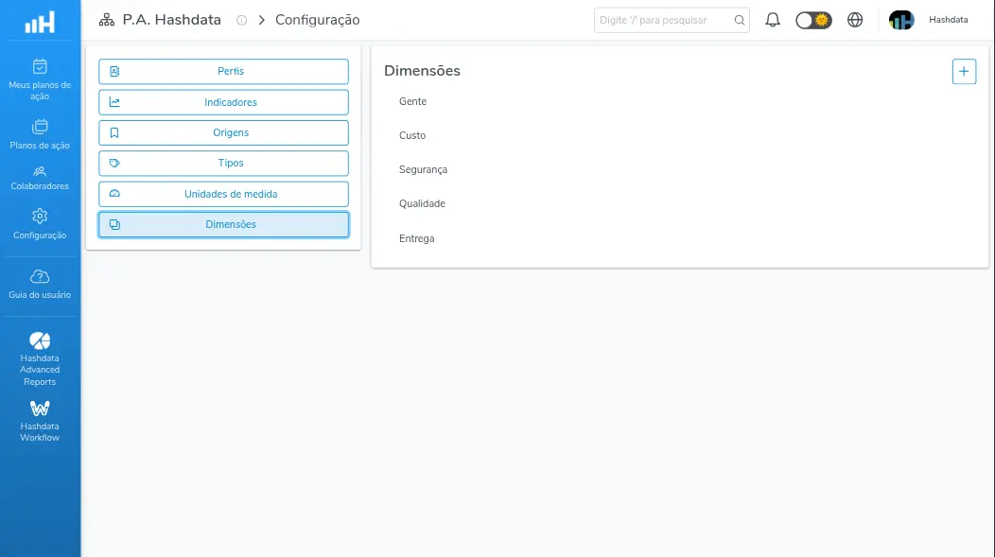Open the language globe selector
Image resolution: width=995 pixels, height=557 pixels.
pos(855,20)
